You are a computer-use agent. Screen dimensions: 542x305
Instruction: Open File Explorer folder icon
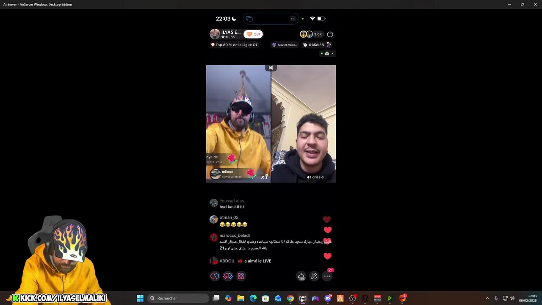[241, 298]
